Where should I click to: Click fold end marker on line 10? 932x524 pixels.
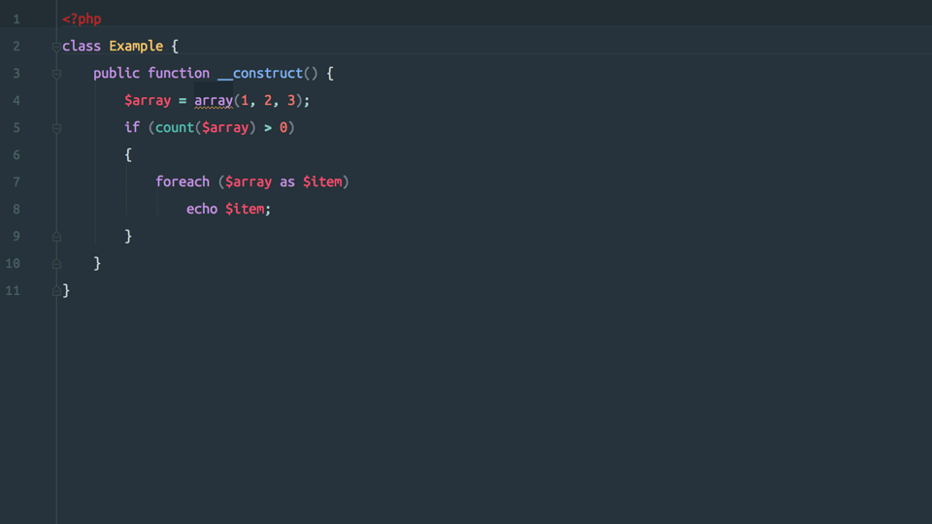click(56, 264)
